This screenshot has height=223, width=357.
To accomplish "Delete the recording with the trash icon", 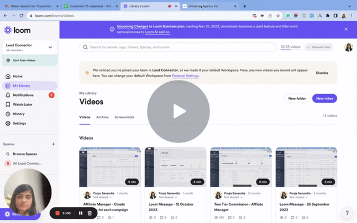I will click(90, 213).
